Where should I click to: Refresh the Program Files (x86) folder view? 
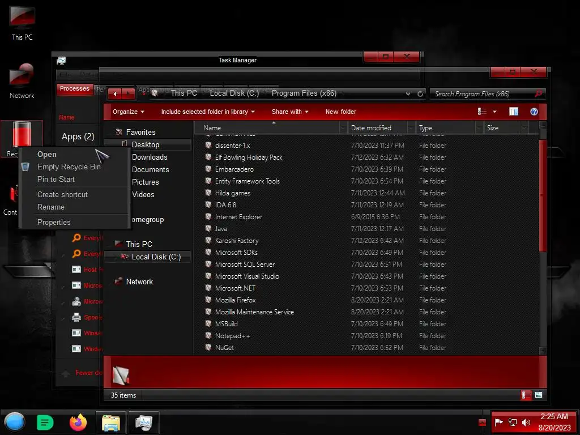(x=420, y=94)
